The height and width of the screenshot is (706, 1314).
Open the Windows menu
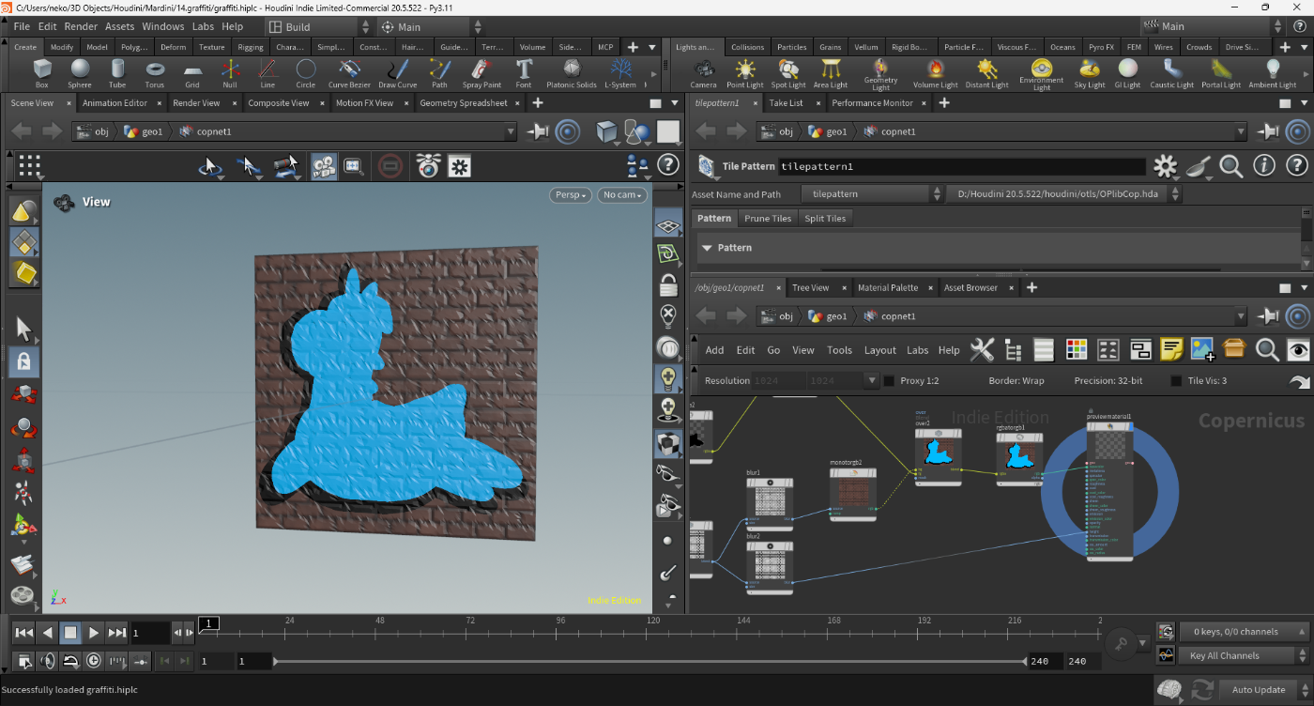point(163,26)
